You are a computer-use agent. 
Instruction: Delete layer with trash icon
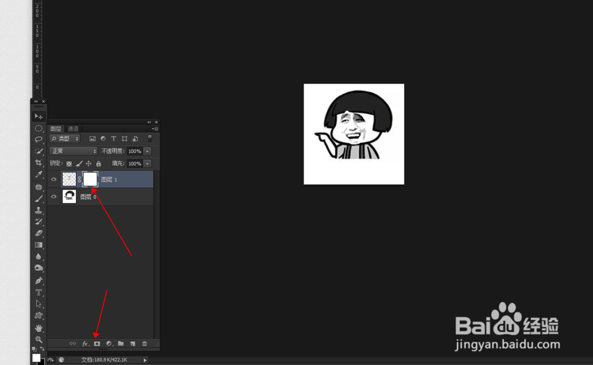point(145,344)
